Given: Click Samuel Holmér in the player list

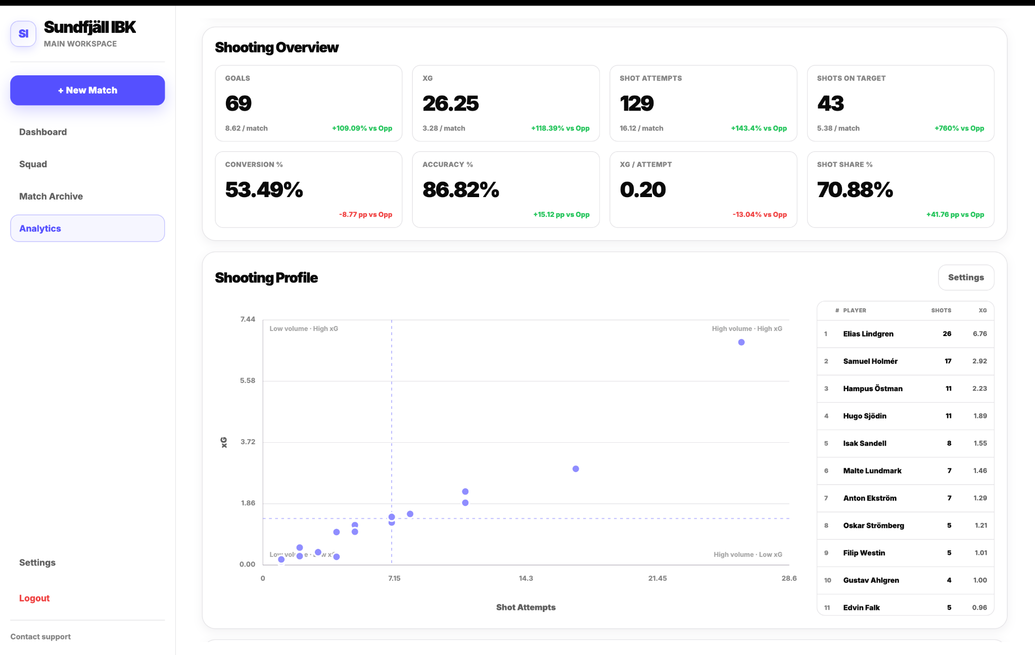Looking at the screenshot, I should [x=905, y=361].
